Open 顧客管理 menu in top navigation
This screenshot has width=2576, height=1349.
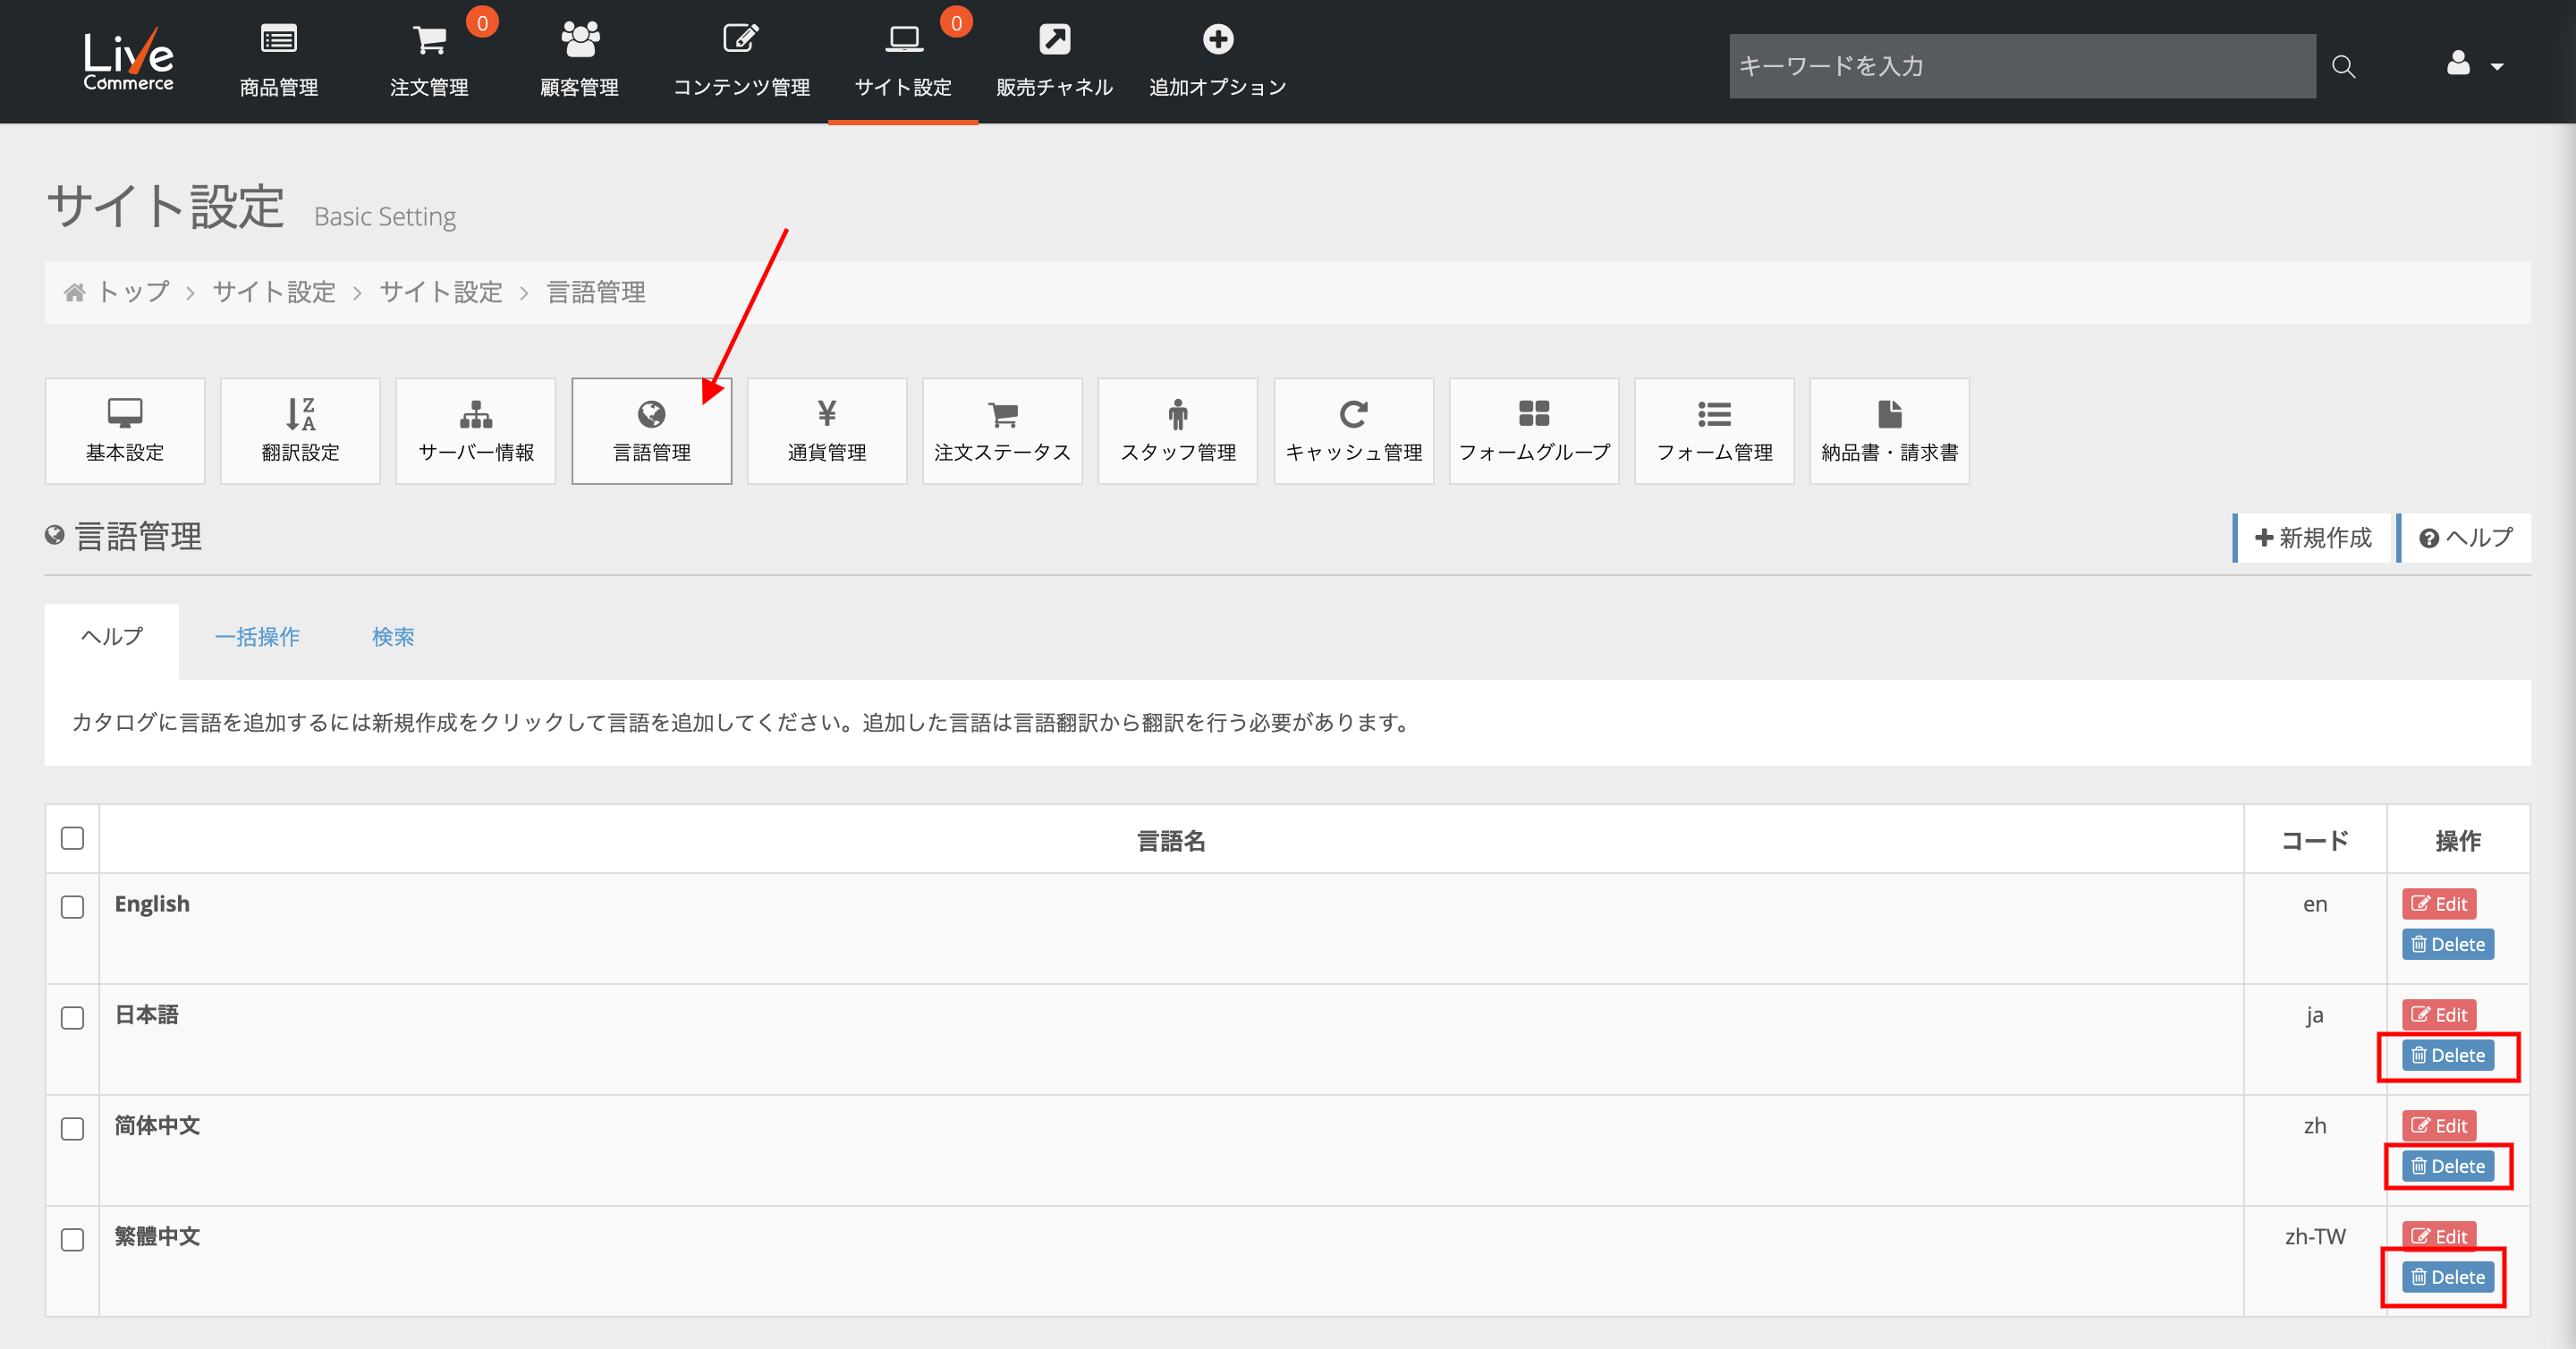coord(579,60)
